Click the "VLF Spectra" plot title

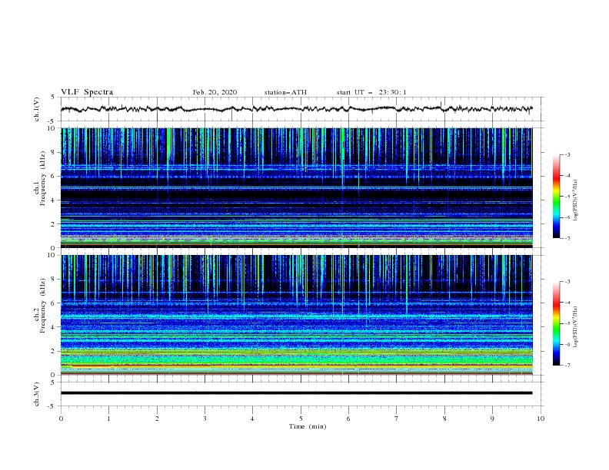tap(87, 92)
